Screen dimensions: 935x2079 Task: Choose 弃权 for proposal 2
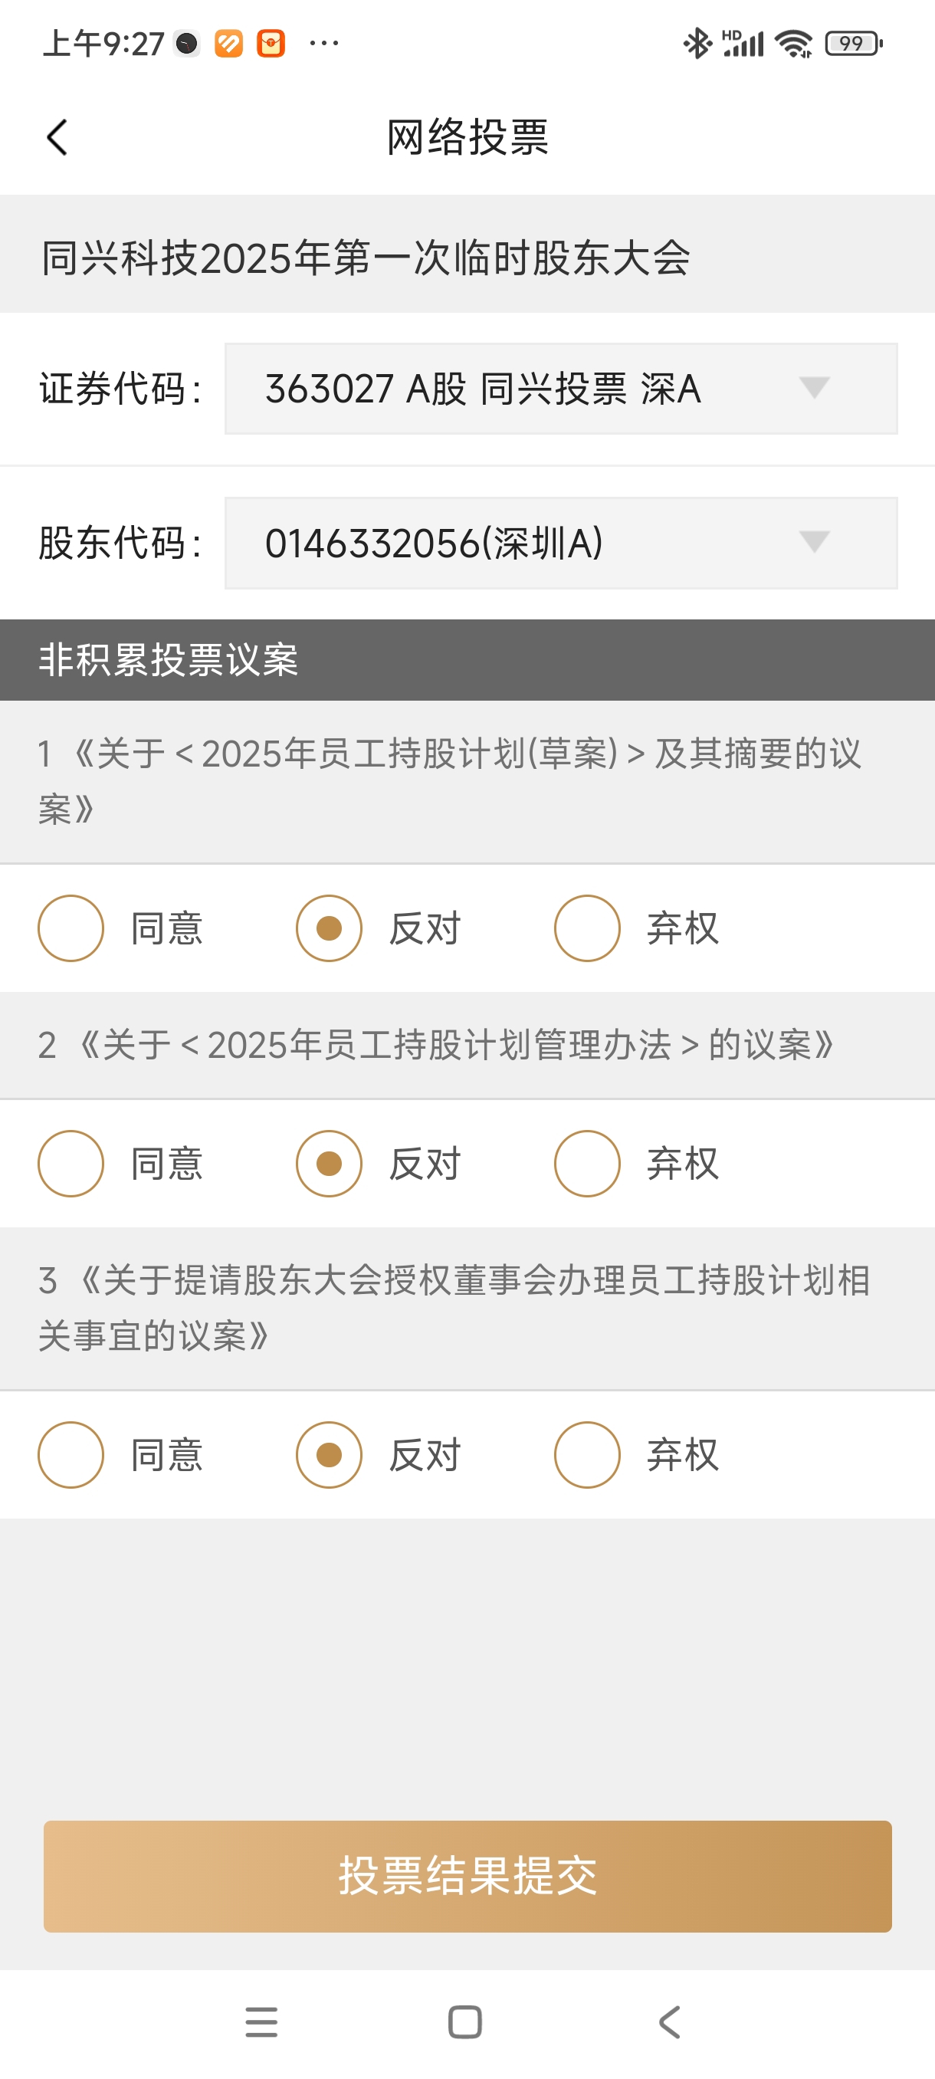[x=587, y=1163]
